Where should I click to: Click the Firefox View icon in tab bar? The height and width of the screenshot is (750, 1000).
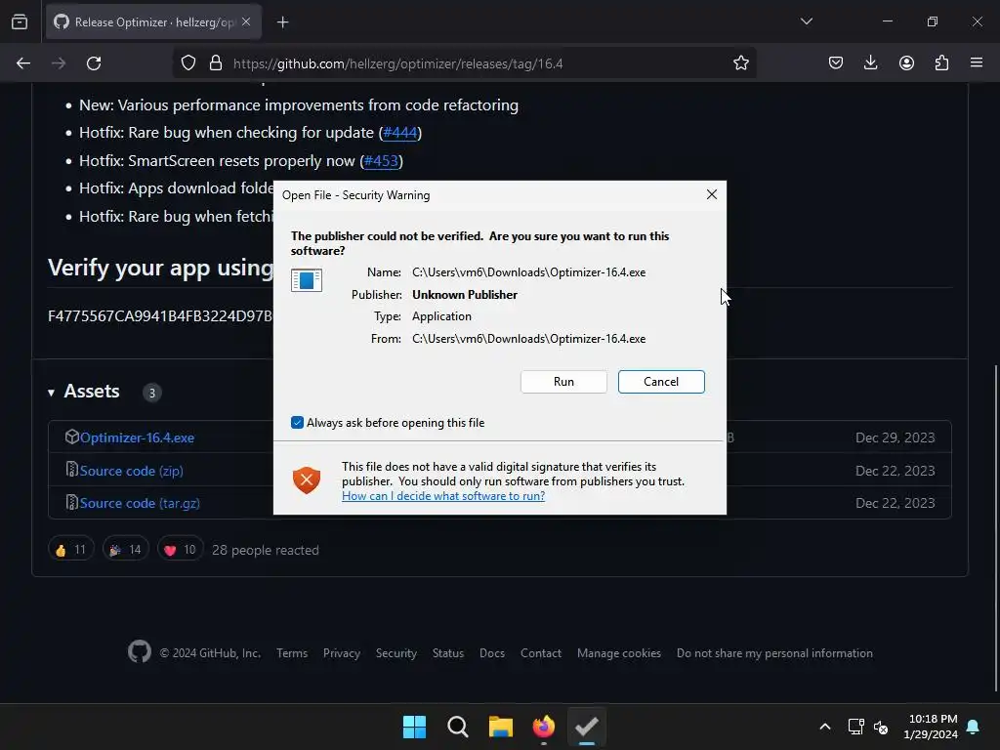20,22
